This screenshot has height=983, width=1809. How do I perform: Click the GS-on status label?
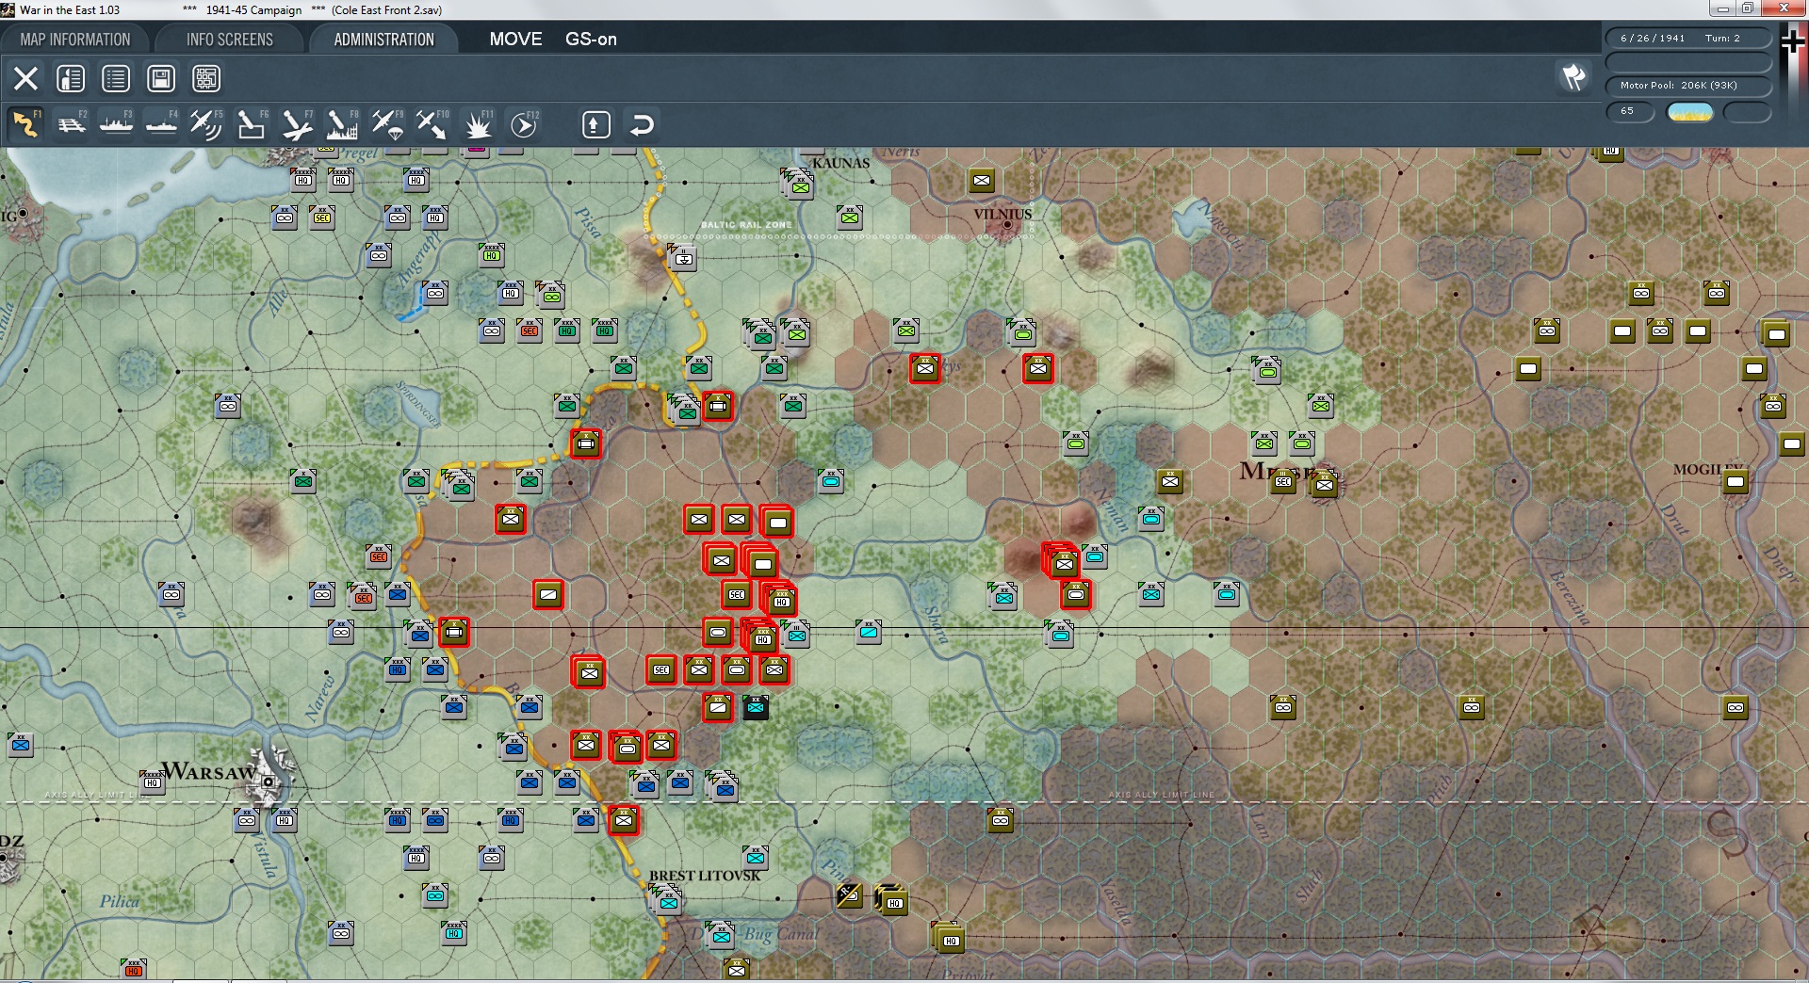(591, 40)
